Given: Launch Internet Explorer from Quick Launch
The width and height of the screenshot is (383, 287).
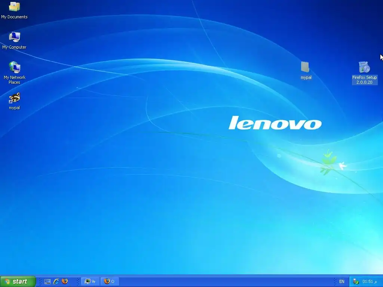Looking at the screenshot, I should point(56,281).
